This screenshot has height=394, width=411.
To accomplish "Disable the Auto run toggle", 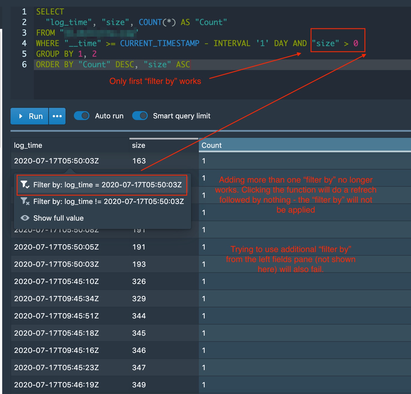I will coord(82,116).
